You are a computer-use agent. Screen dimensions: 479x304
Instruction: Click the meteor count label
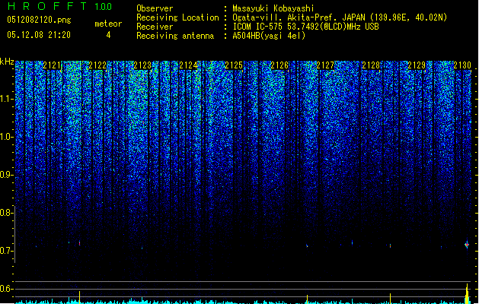pos(108,24)
